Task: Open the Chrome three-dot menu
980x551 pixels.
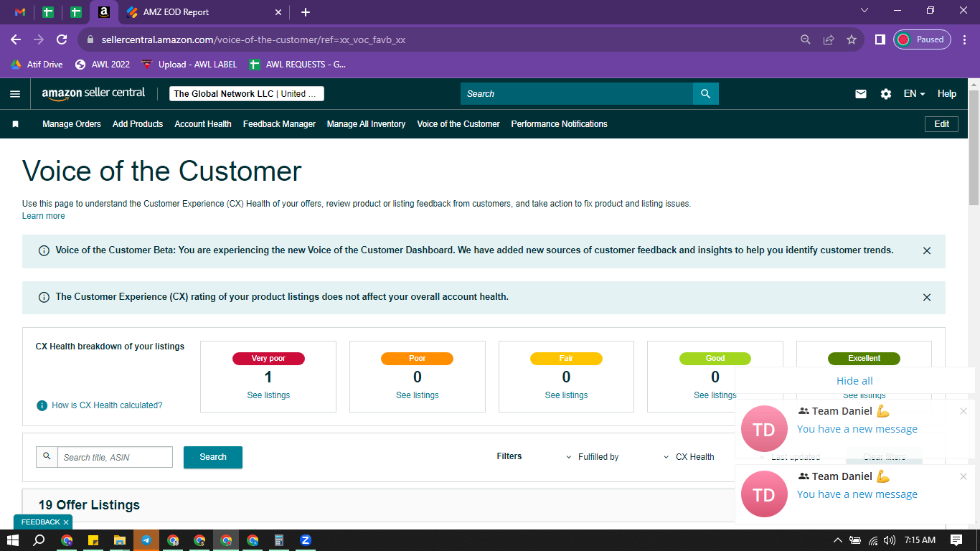Action: 964,39
